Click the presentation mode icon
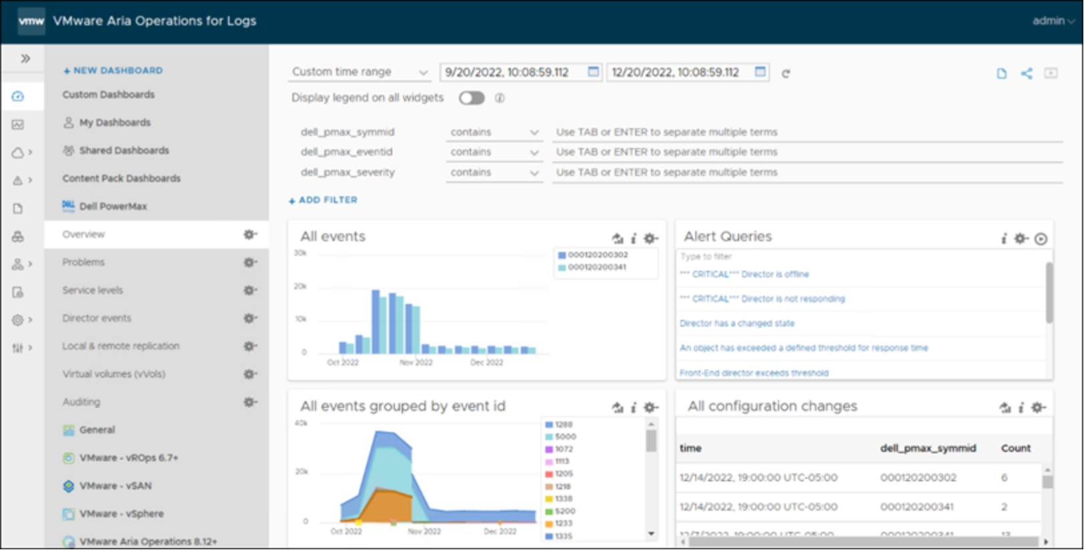The height and width of the screenshot is (550, 1084). point(1051,73)
